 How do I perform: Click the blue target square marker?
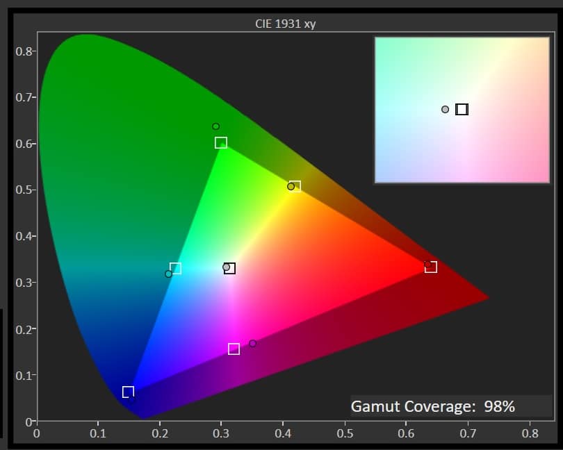[x=128, y=392]
